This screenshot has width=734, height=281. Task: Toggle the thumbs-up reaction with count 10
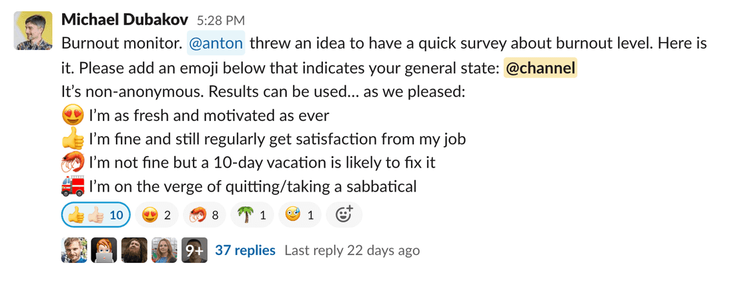coord(95,215)
